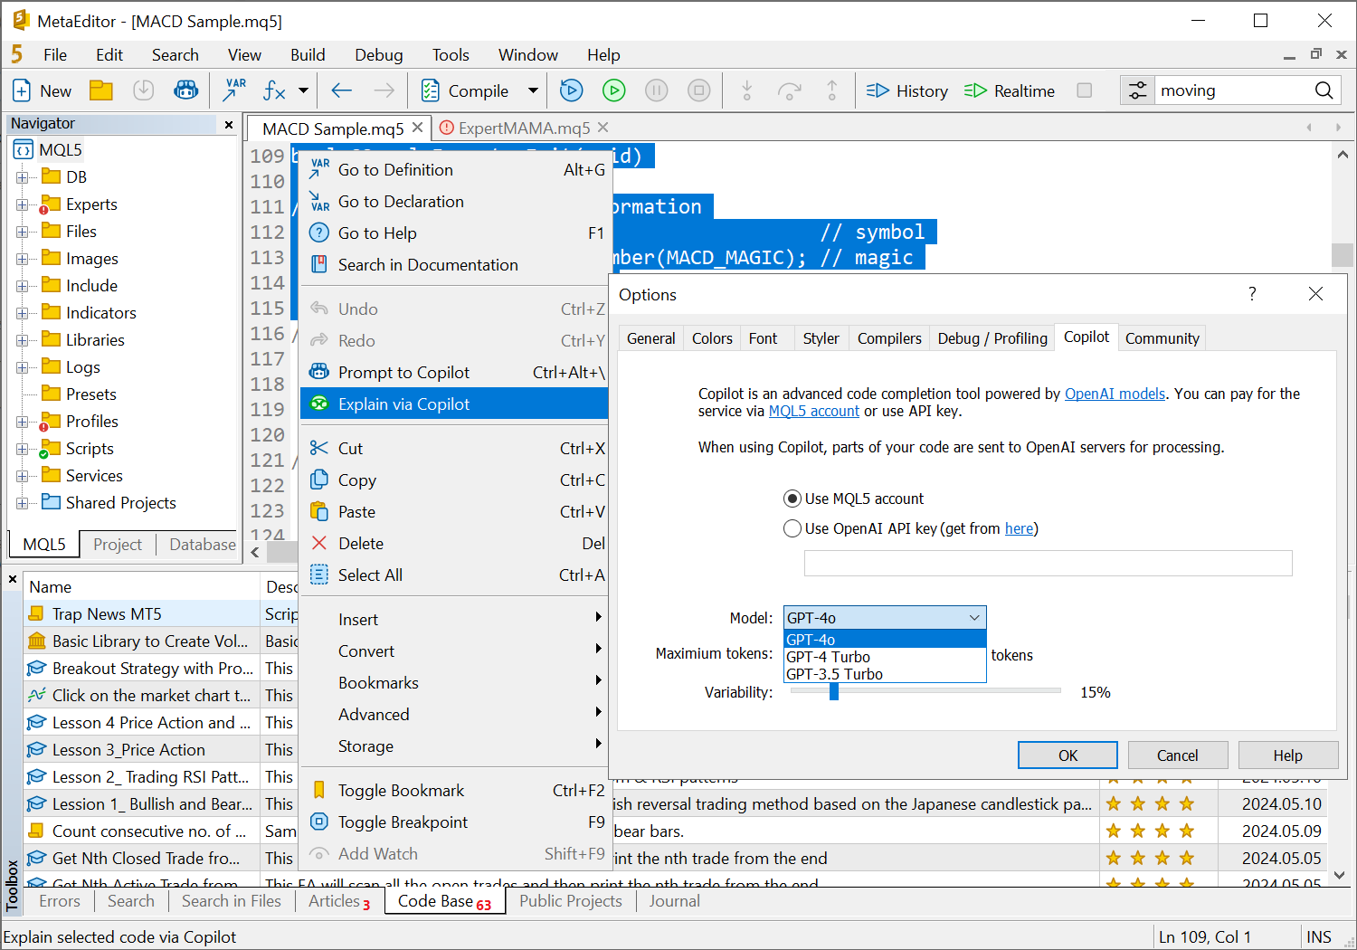Start debugging with the blue play icon
This screenshot has height=950, width=1357.
pos(571,90)
